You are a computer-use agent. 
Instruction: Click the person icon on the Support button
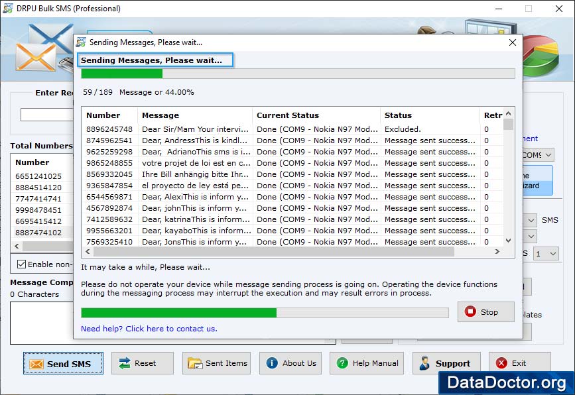click(424, 363)
